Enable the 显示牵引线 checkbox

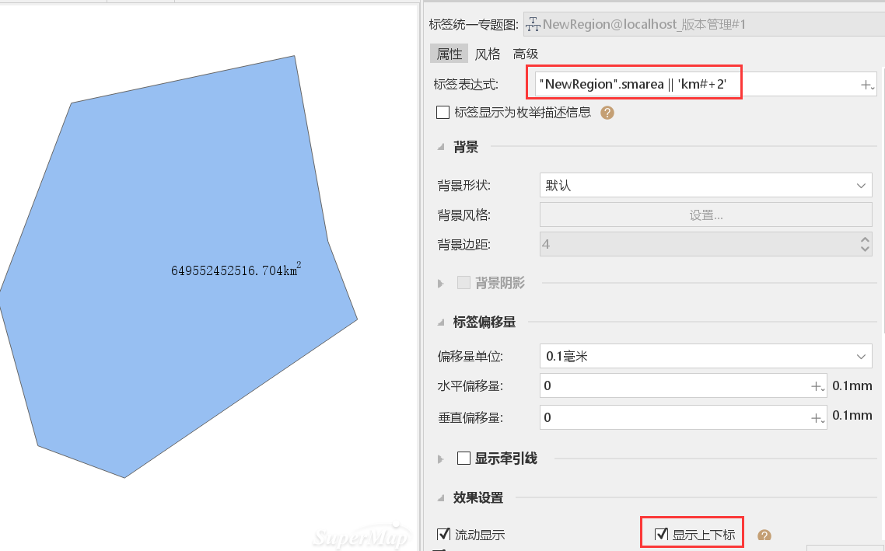(464, 458)
